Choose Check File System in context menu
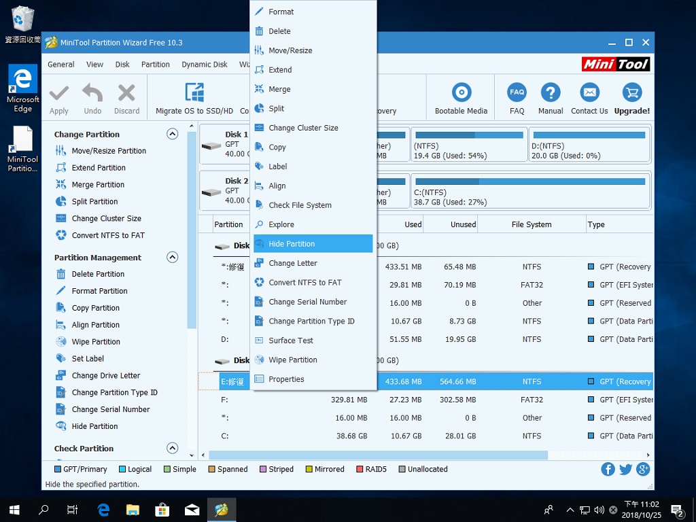 coord(313,205)
